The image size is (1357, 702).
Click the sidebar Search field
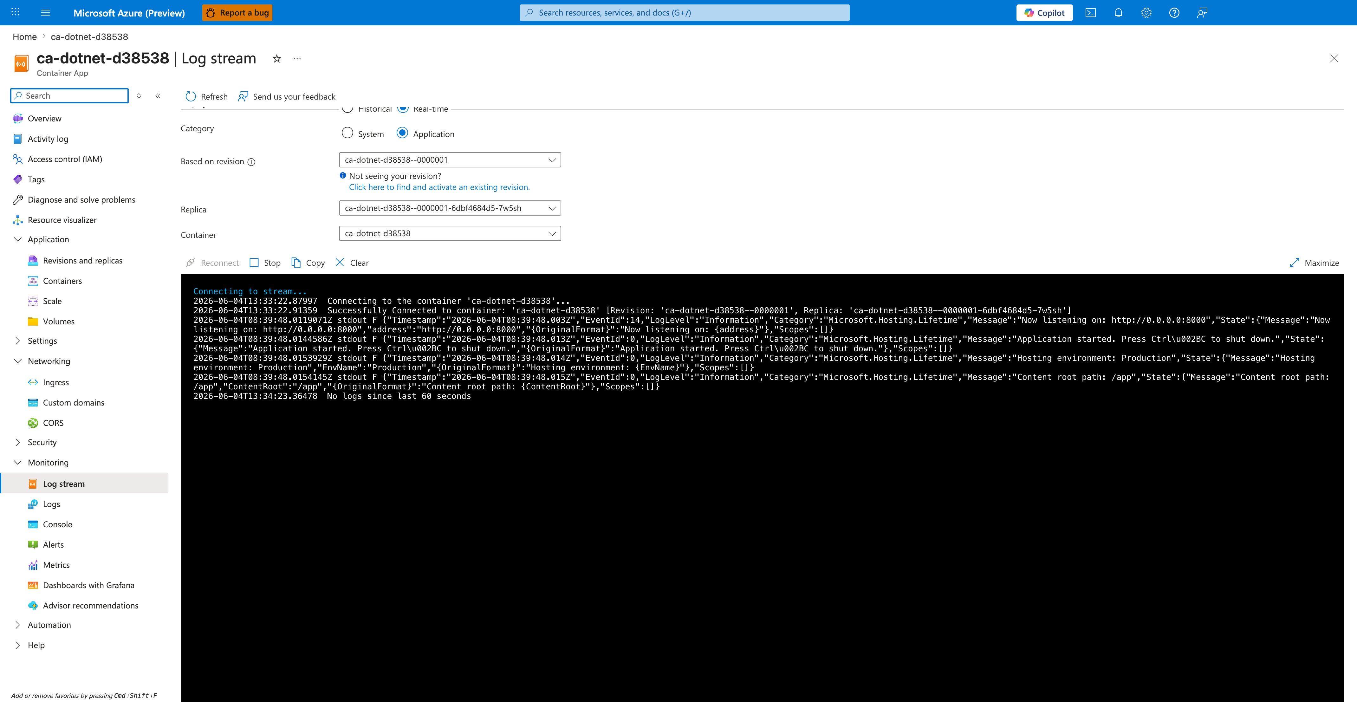(69, 95)
